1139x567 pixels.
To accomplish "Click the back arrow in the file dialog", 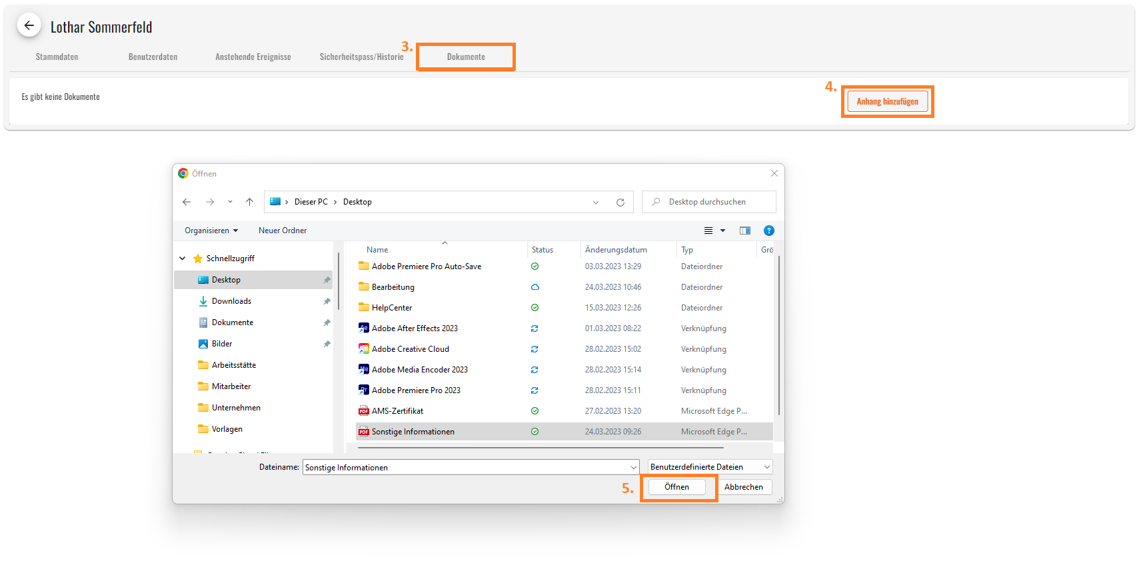I will (x=187, y=202).
